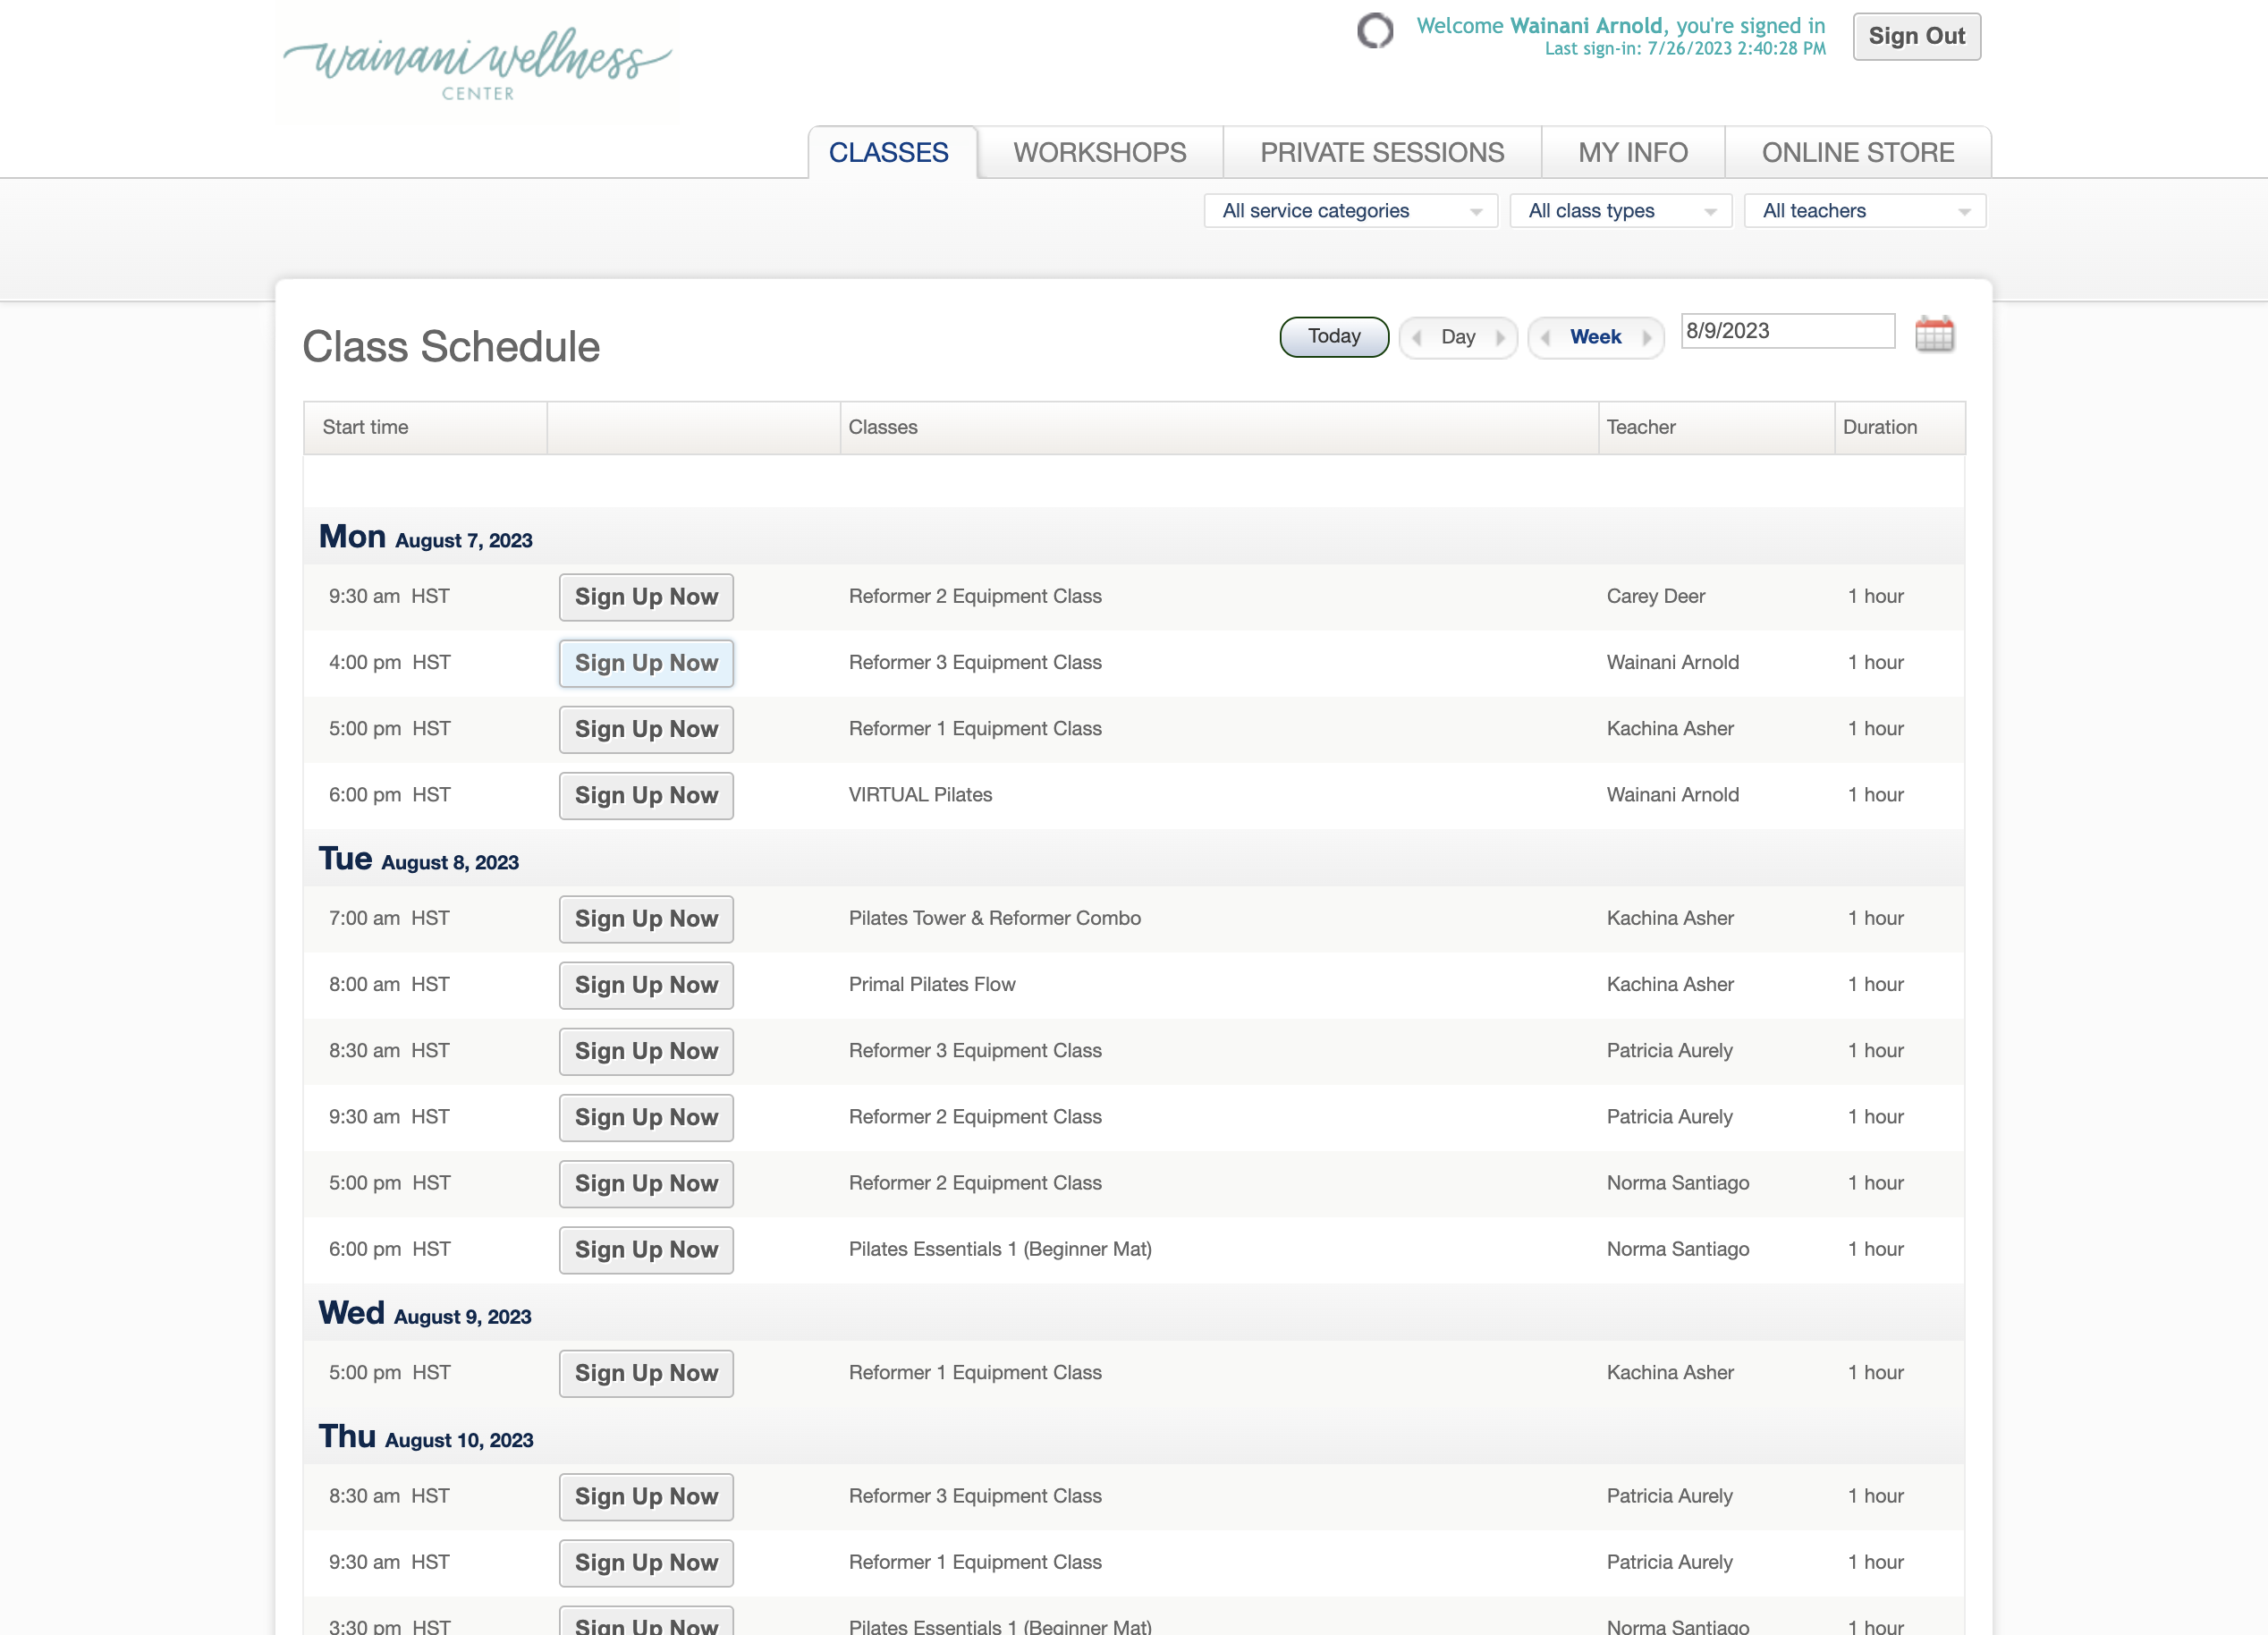This screenshot has width=2268, height=1635.
Task: Open the My Info tab
Action: (1633, 153)
